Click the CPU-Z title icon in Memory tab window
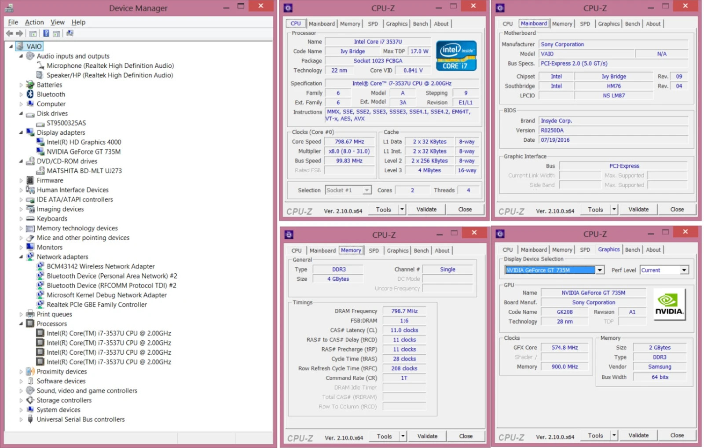Screen dimensions: 704x448 tap(289, 235)
